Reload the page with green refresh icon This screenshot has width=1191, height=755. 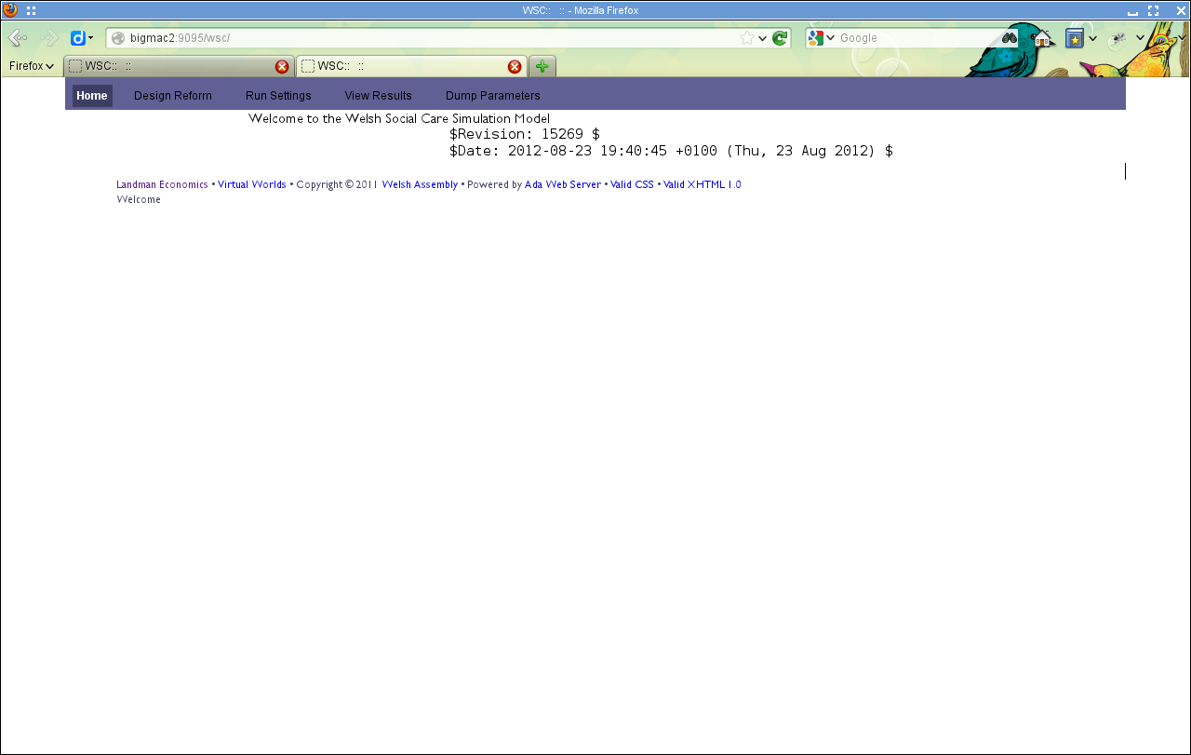(780, 38)
